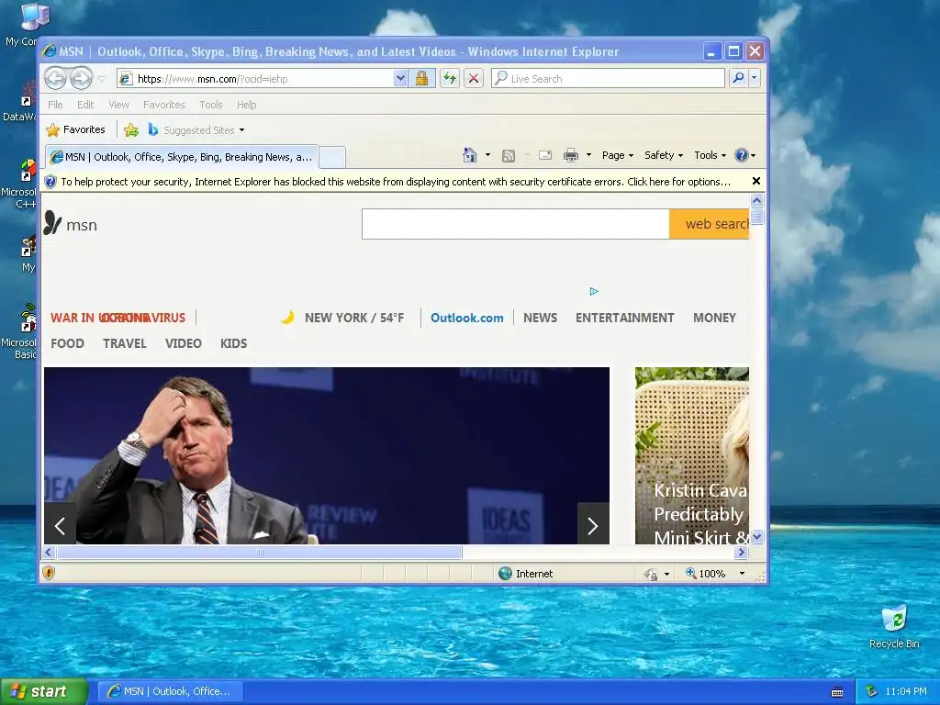The height and width of the screenshot is (705, 940).
Task: Click the Internet zone status indicator
Action: pyautogui.click(x=526, y=574)
